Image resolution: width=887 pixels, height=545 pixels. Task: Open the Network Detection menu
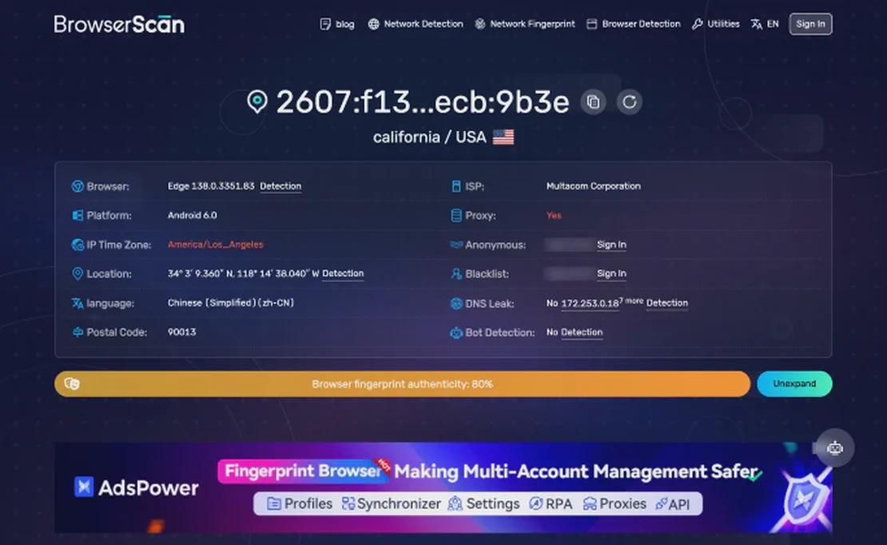(416, 24)
